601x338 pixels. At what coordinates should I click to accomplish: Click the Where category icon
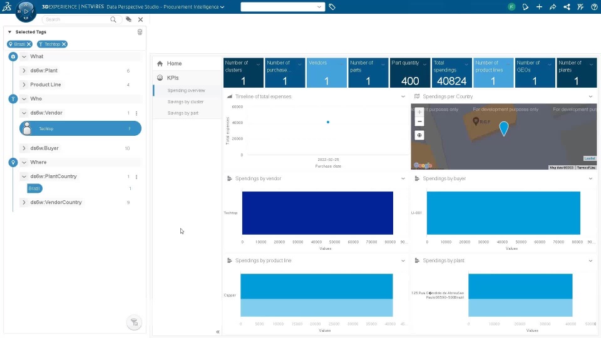tap(13, 163)
